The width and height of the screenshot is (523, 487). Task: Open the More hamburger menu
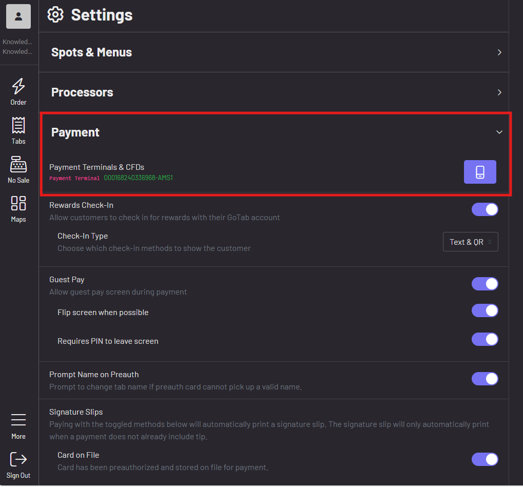(x=18, y=420)
